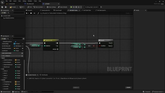Switch to Find Results tab
Viewport: 165px width, 93px height.
pyautogui.click(x=44, y=75)
